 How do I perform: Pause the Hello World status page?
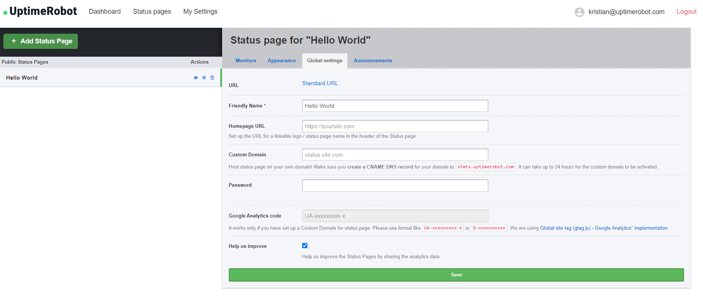click(204, 78)
